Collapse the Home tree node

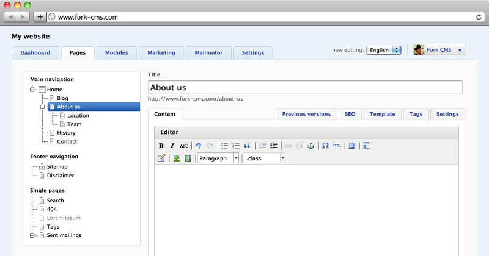(x=32, y=90)
